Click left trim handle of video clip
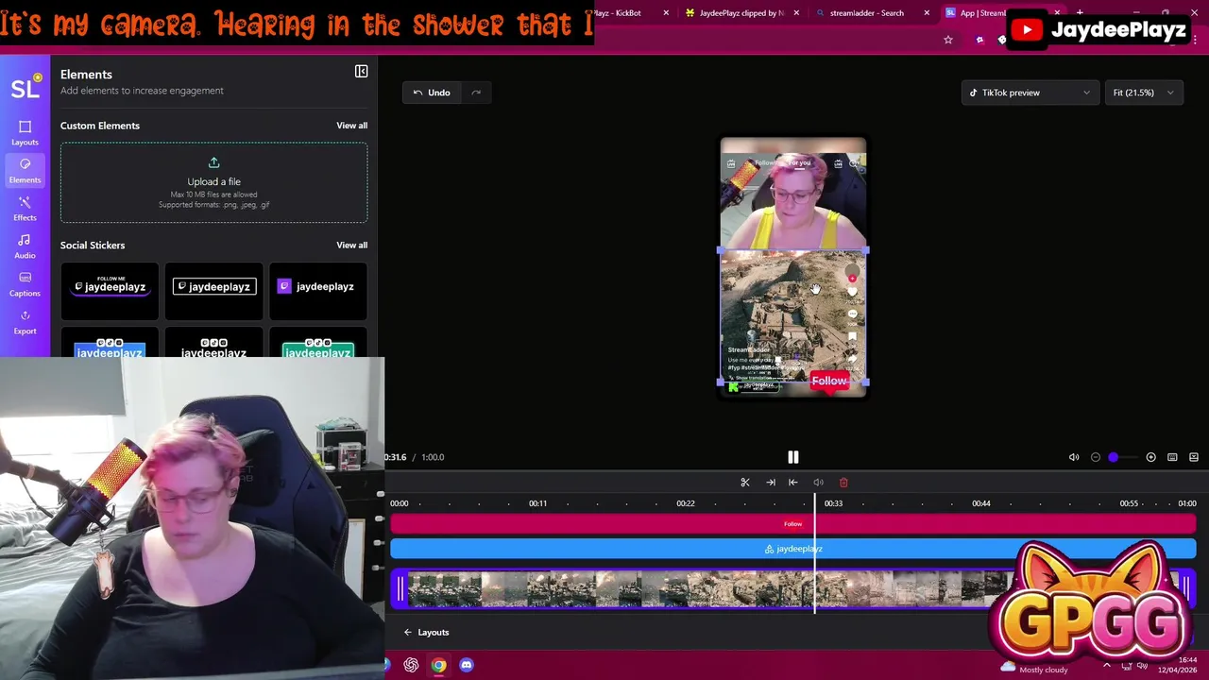1209x680 pixels. click(400, 589)
